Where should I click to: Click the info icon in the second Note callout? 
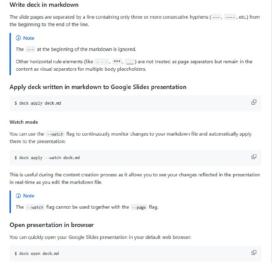pyautogui.click(x=18, y=196)
